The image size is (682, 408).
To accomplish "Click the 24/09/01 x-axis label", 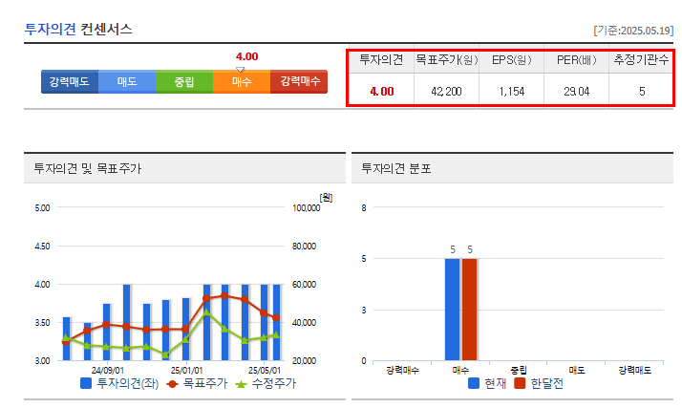I will pos(107,370).
